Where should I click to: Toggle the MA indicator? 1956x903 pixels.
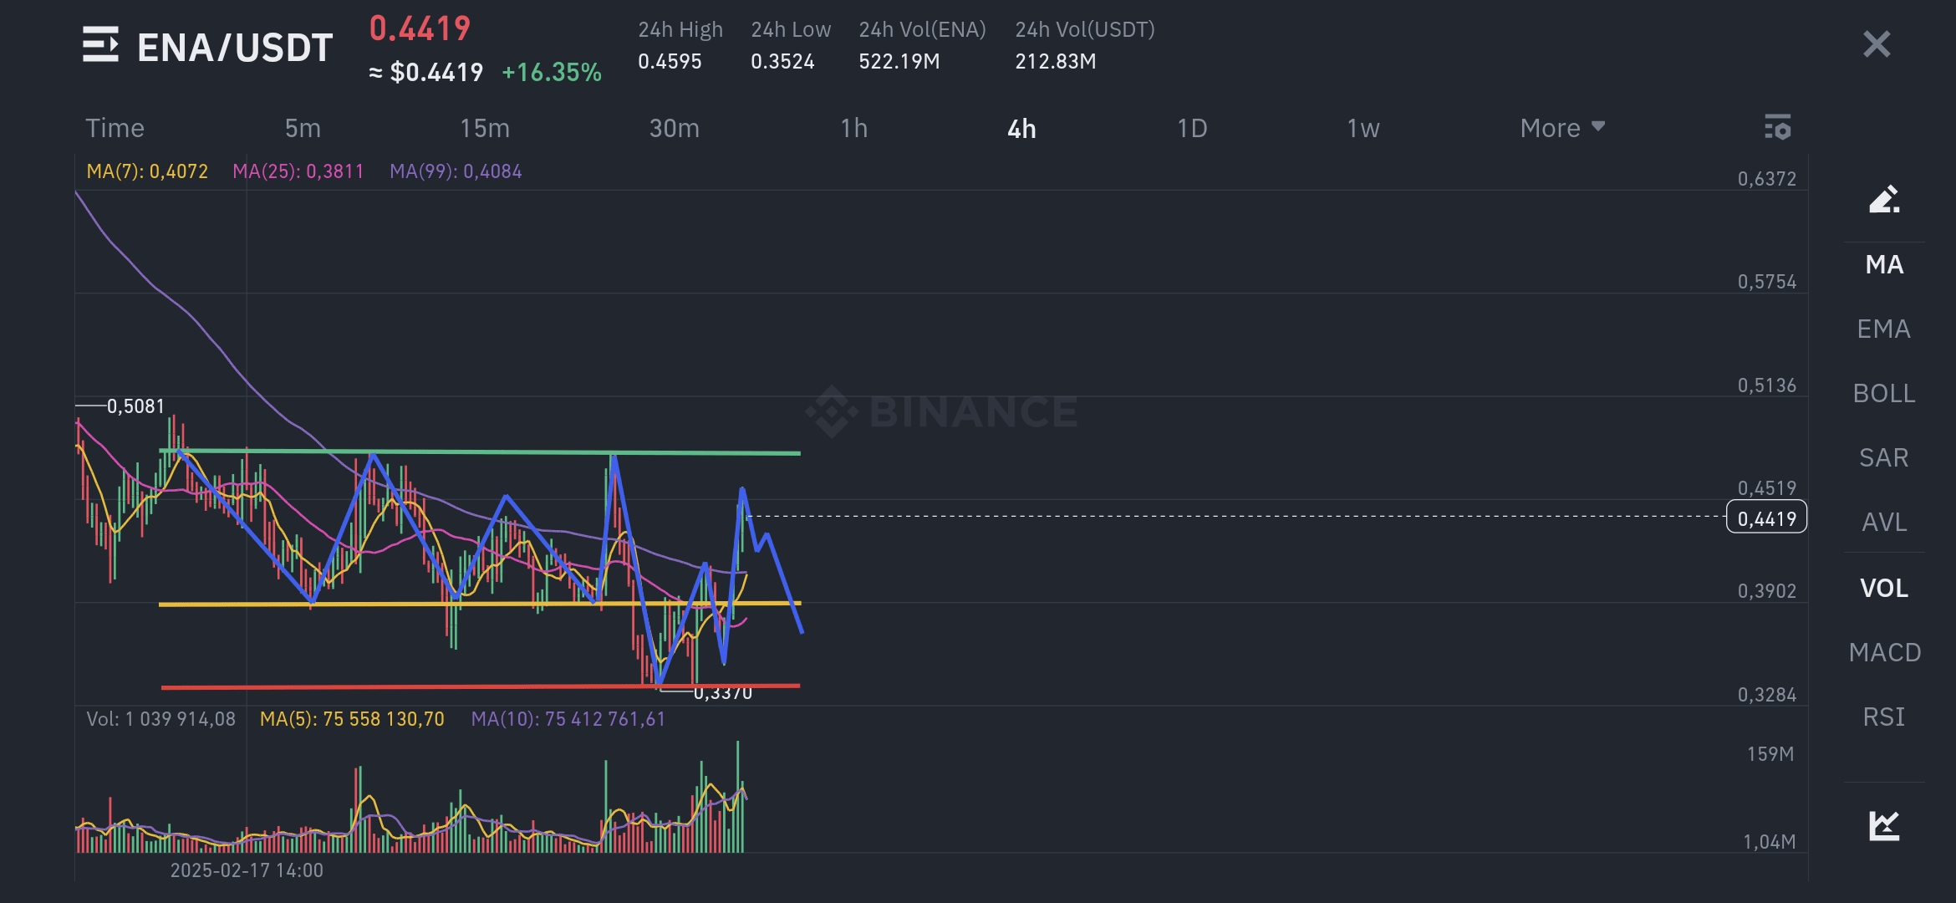pos(1884,264)
